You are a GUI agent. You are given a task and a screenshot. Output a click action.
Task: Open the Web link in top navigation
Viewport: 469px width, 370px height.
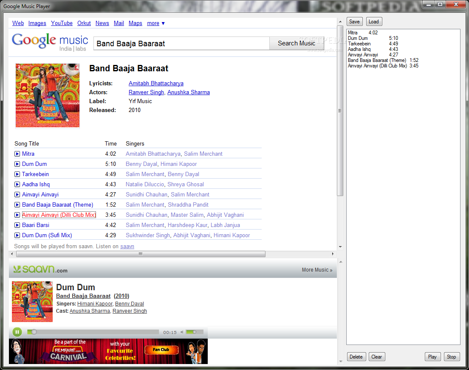click(x=18, y=23)
